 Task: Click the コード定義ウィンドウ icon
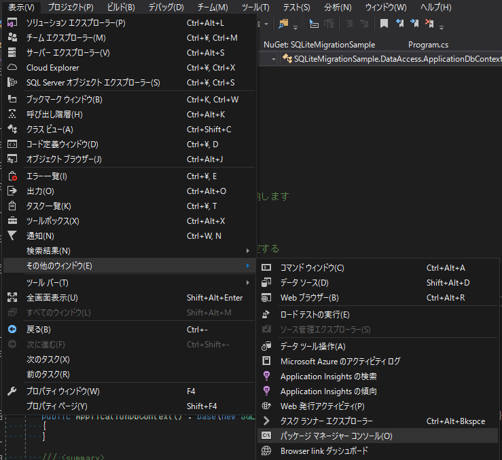[12, 144]
